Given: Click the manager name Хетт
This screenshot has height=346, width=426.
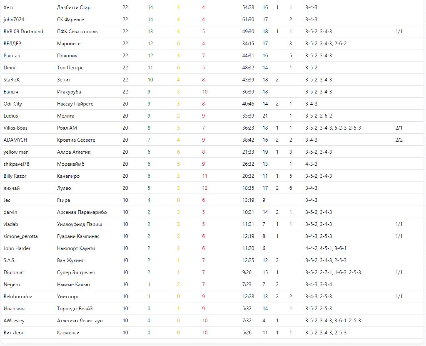Looking at the screenshot, I should click(9, 7).
